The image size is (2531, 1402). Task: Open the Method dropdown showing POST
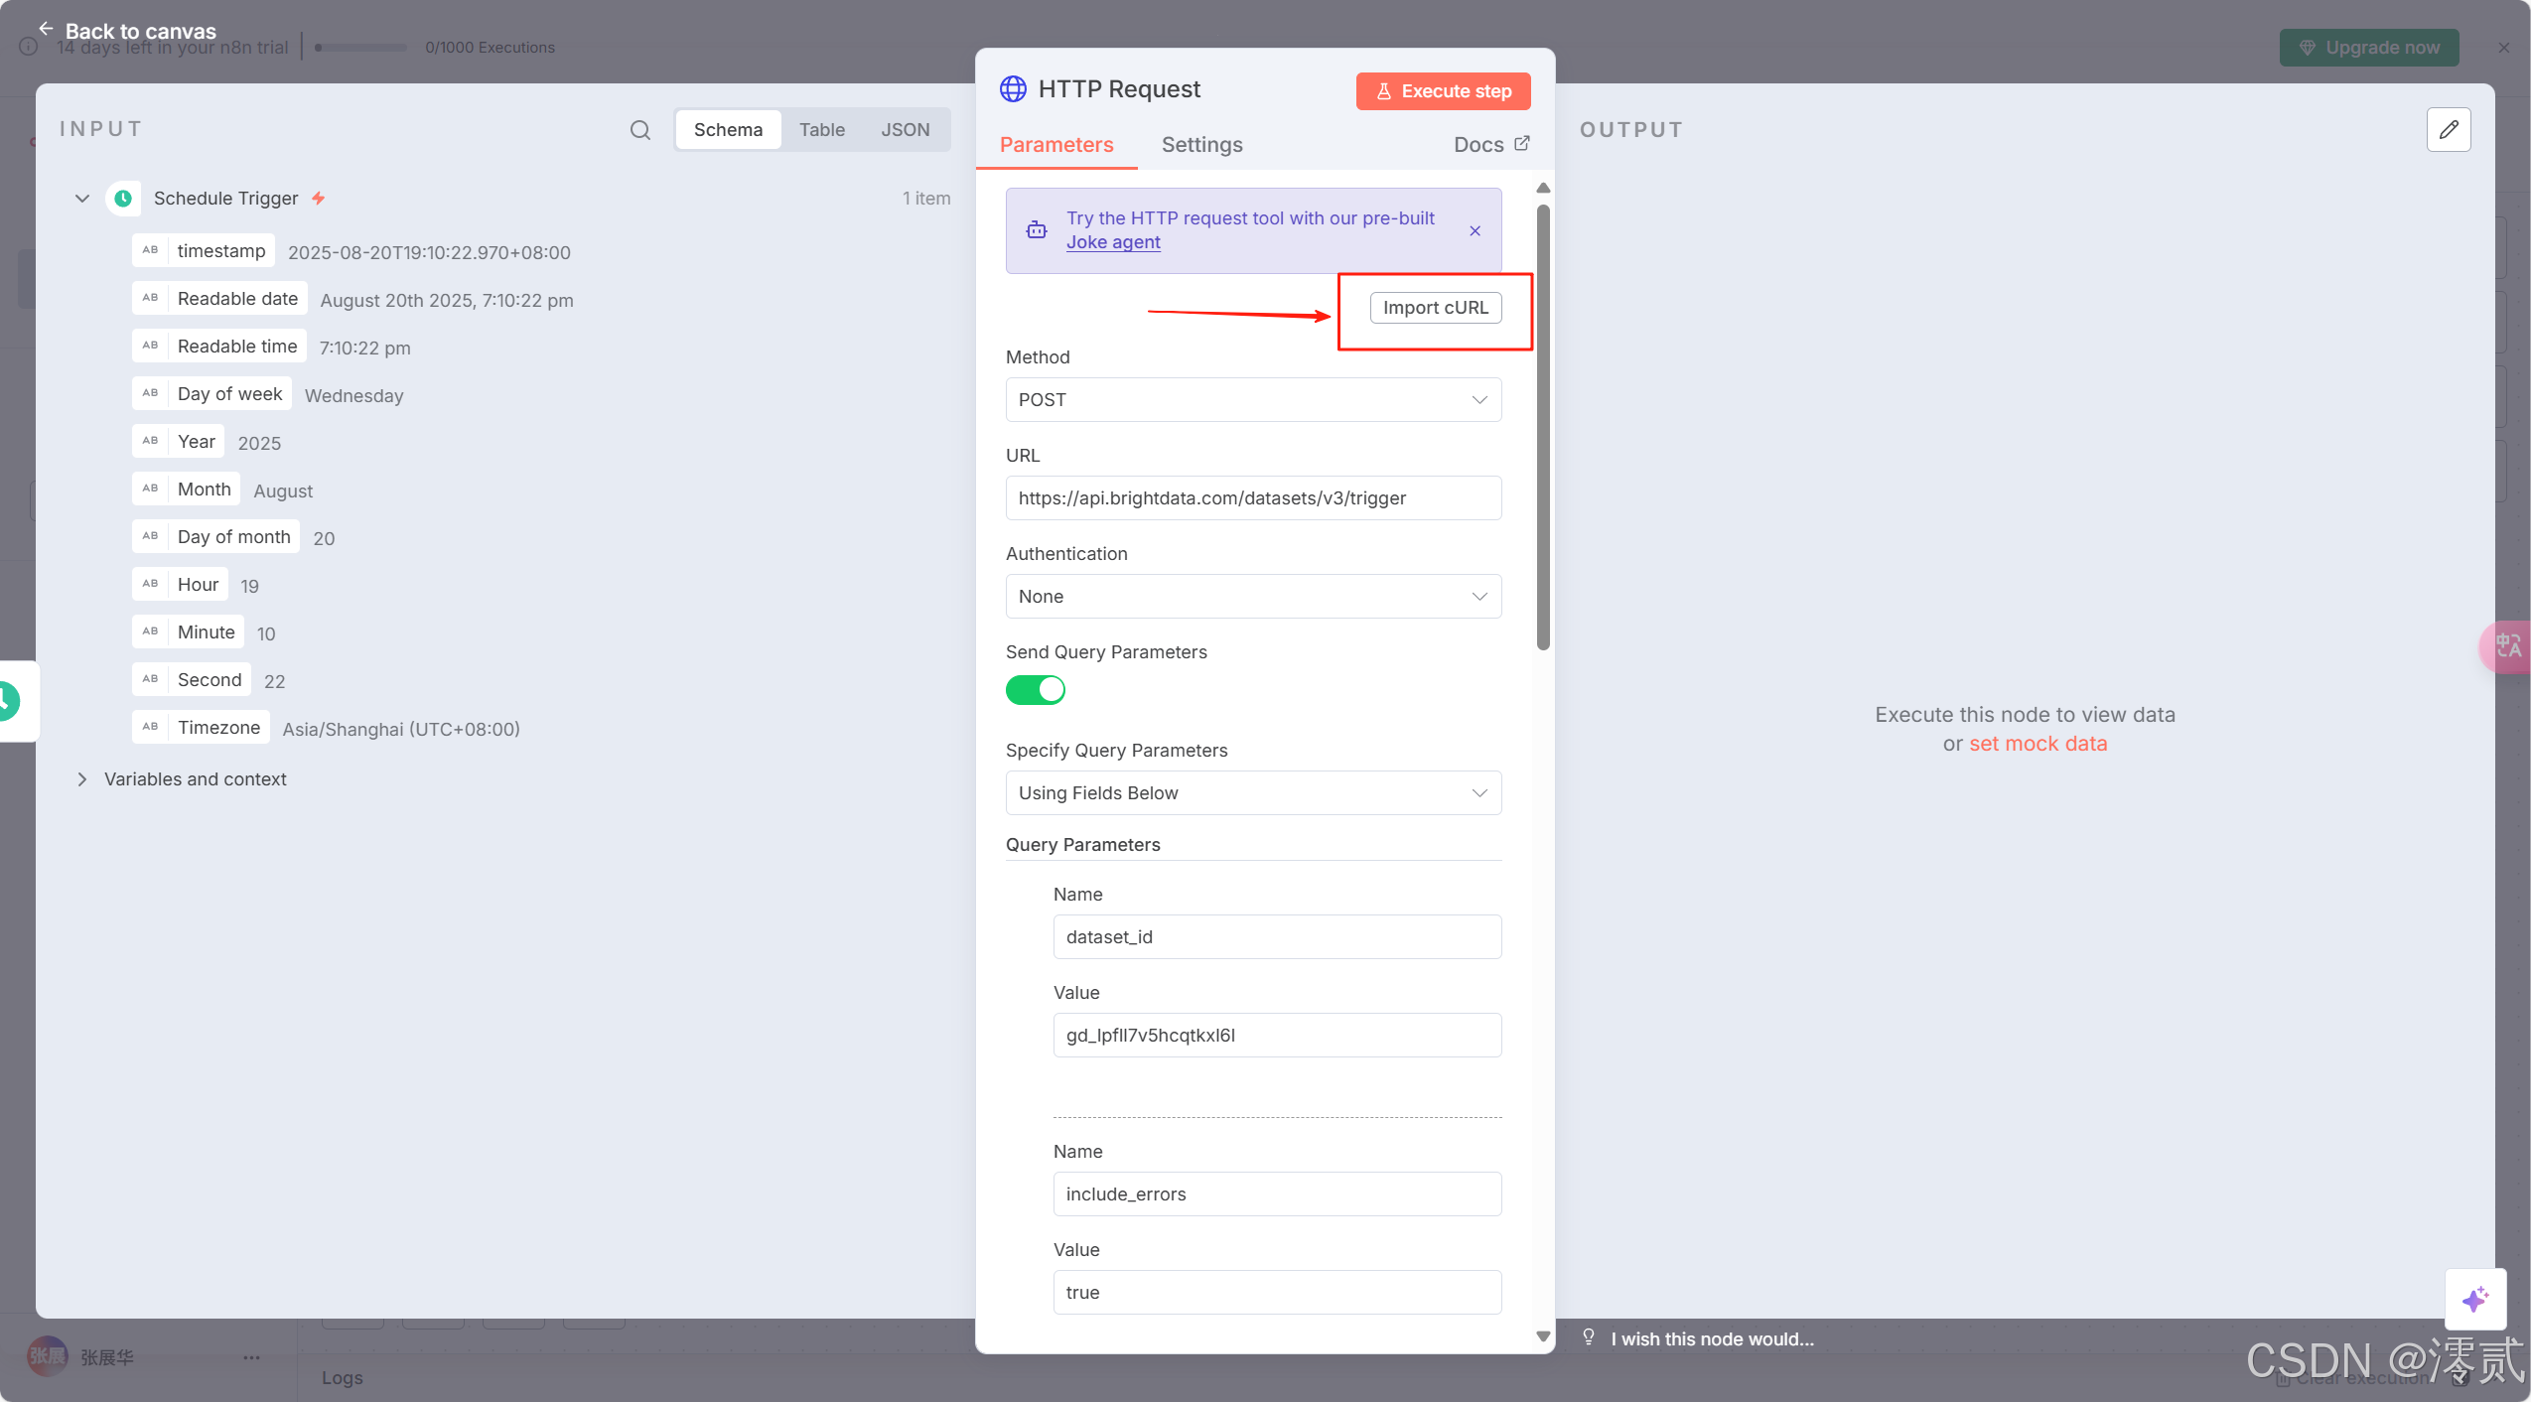click(x=1253, y=400)
